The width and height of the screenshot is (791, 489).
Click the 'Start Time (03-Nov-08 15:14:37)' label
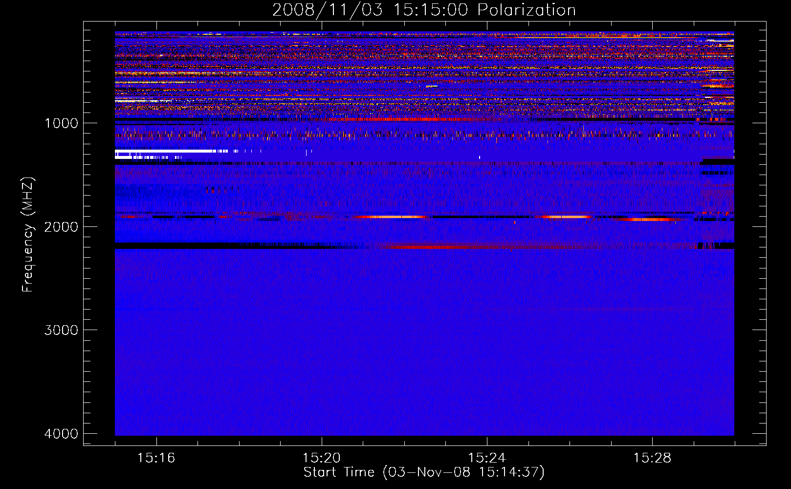click(x=424, y=472)
